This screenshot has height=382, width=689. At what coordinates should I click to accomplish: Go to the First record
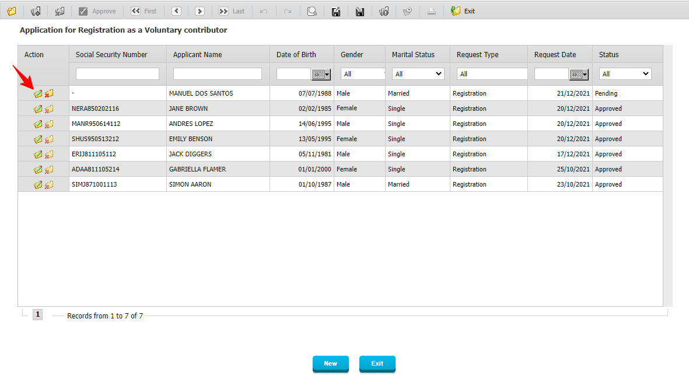(144, 11)
